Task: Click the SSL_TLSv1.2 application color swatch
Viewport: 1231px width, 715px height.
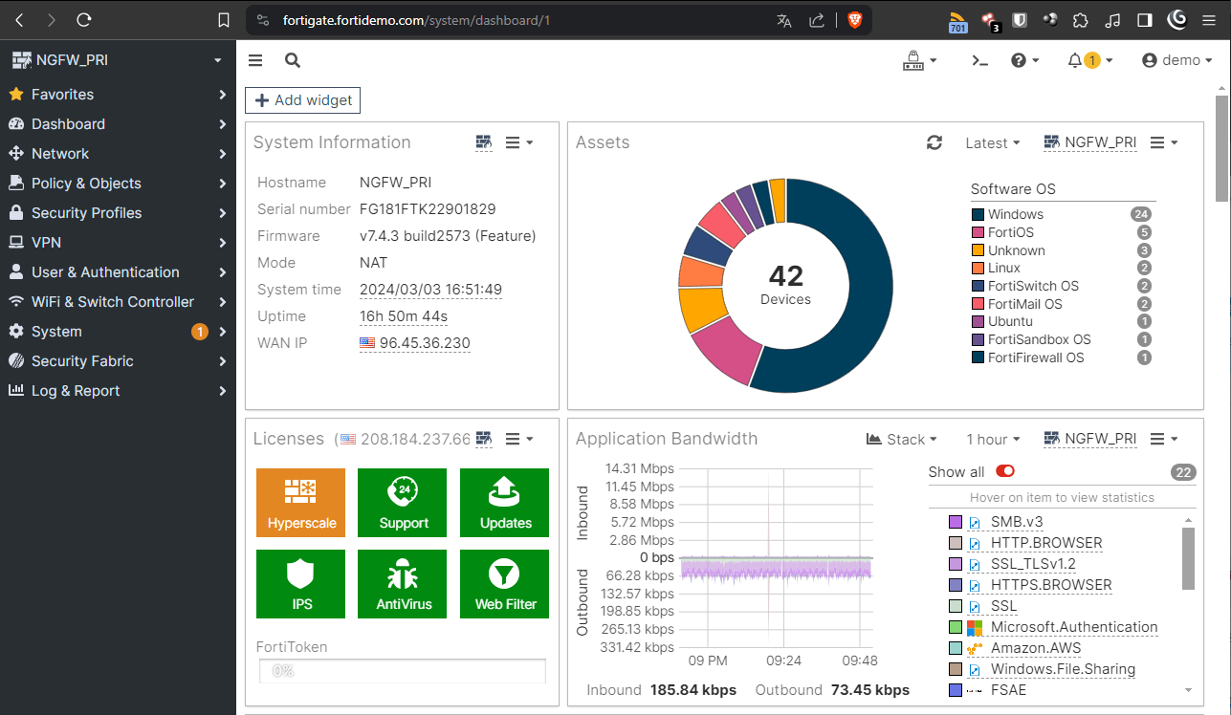Action: click(955, 564)
